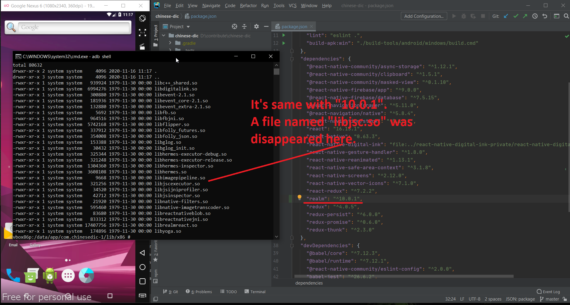Tap the emulator sidebar back triangle button
The width and height of the screenshot is (570, 305).
(x=142, y=253)
